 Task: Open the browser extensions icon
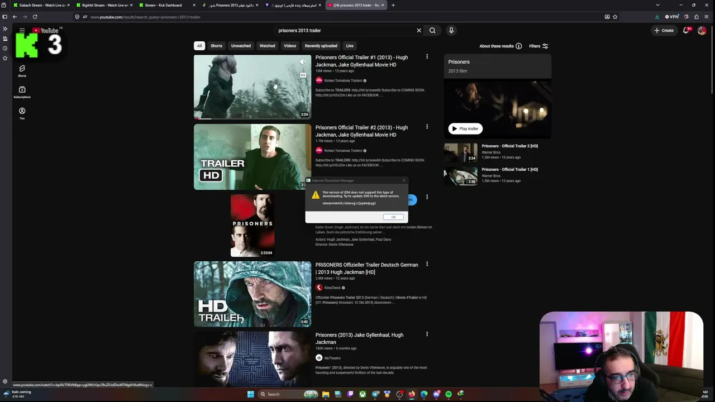697,17
